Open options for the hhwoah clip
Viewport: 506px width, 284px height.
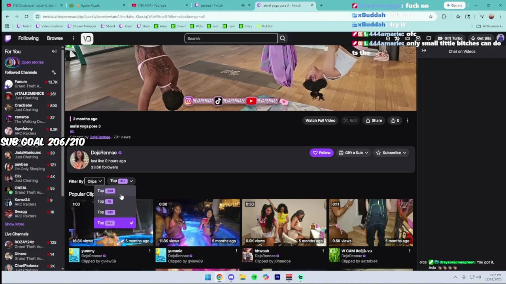pyautogui.click(x=323, y=251)
